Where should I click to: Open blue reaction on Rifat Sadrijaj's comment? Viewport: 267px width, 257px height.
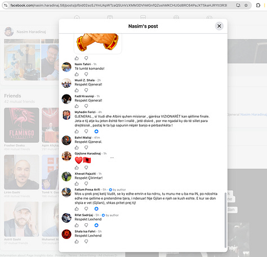click(96, 225)
